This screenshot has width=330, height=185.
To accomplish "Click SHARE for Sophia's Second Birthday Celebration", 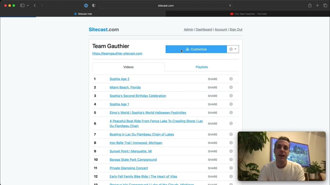I will pyautogui.click(x=213, y=96).
